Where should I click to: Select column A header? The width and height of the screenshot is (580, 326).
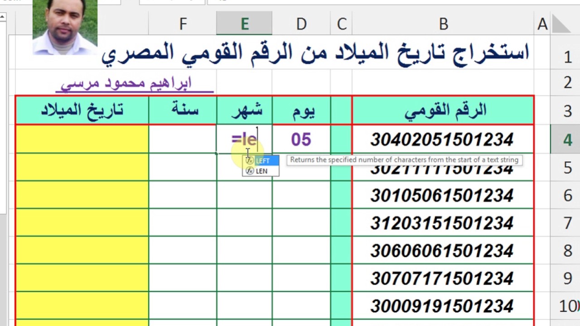[542, 24]
